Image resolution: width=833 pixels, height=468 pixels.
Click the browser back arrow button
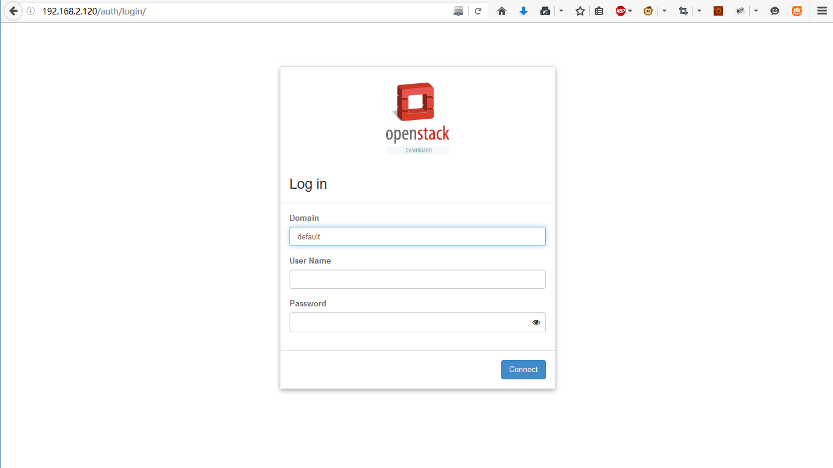(x=13, y=11)
